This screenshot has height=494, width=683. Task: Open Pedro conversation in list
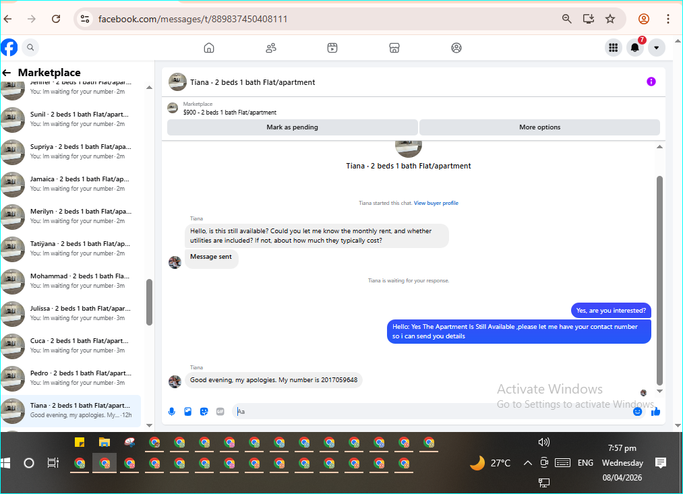(71, 378)
